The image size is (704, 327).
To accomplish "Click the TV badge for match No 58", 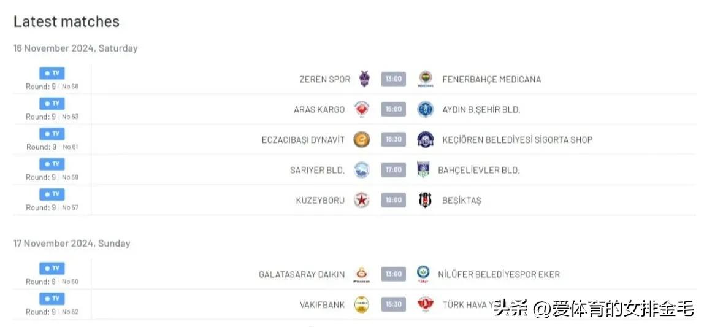I will [52, 73].
